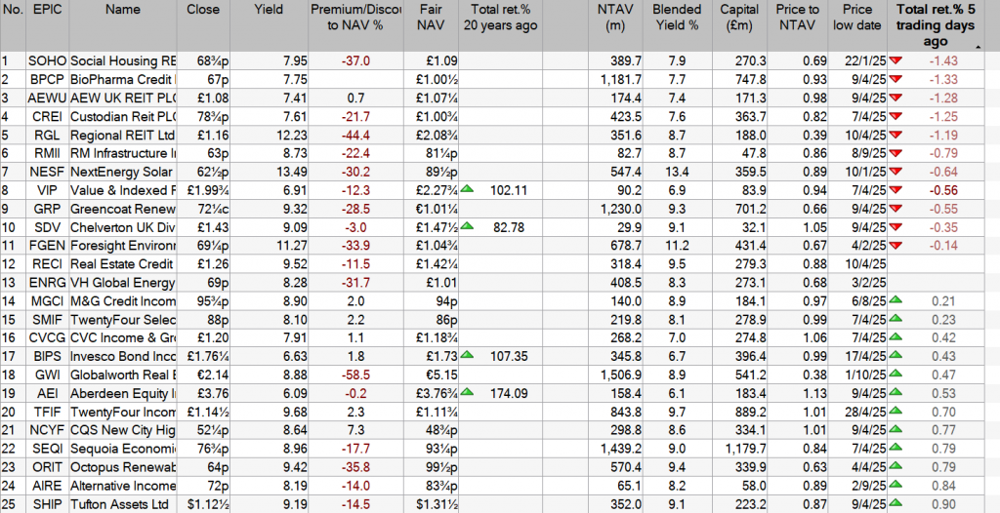Select the Yield column header
This screenshot has height=513, width=1000.
point(269,10)
